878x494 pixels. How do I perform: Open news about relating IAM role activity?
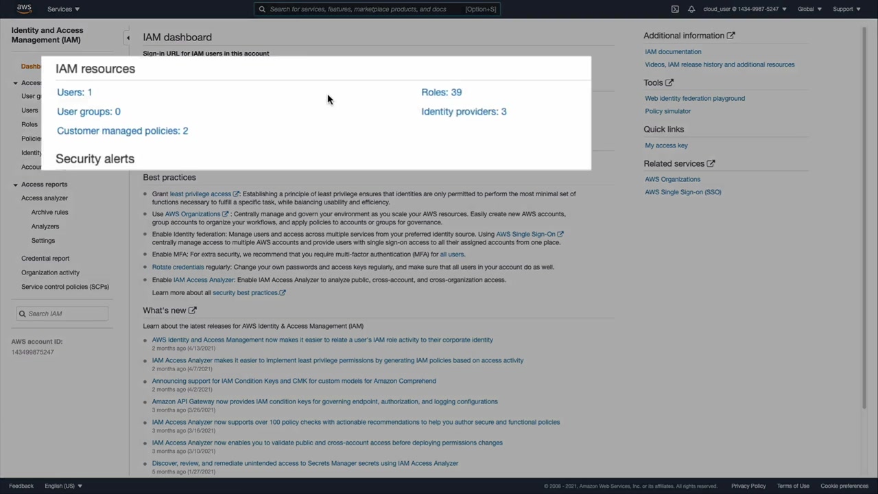tap(322, 340)
